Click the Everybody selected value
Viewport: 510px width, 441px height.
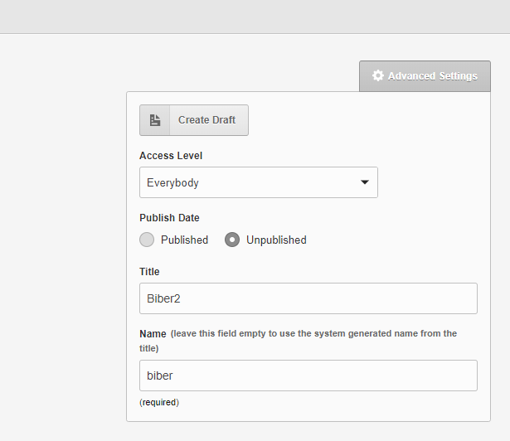[172, 182]
